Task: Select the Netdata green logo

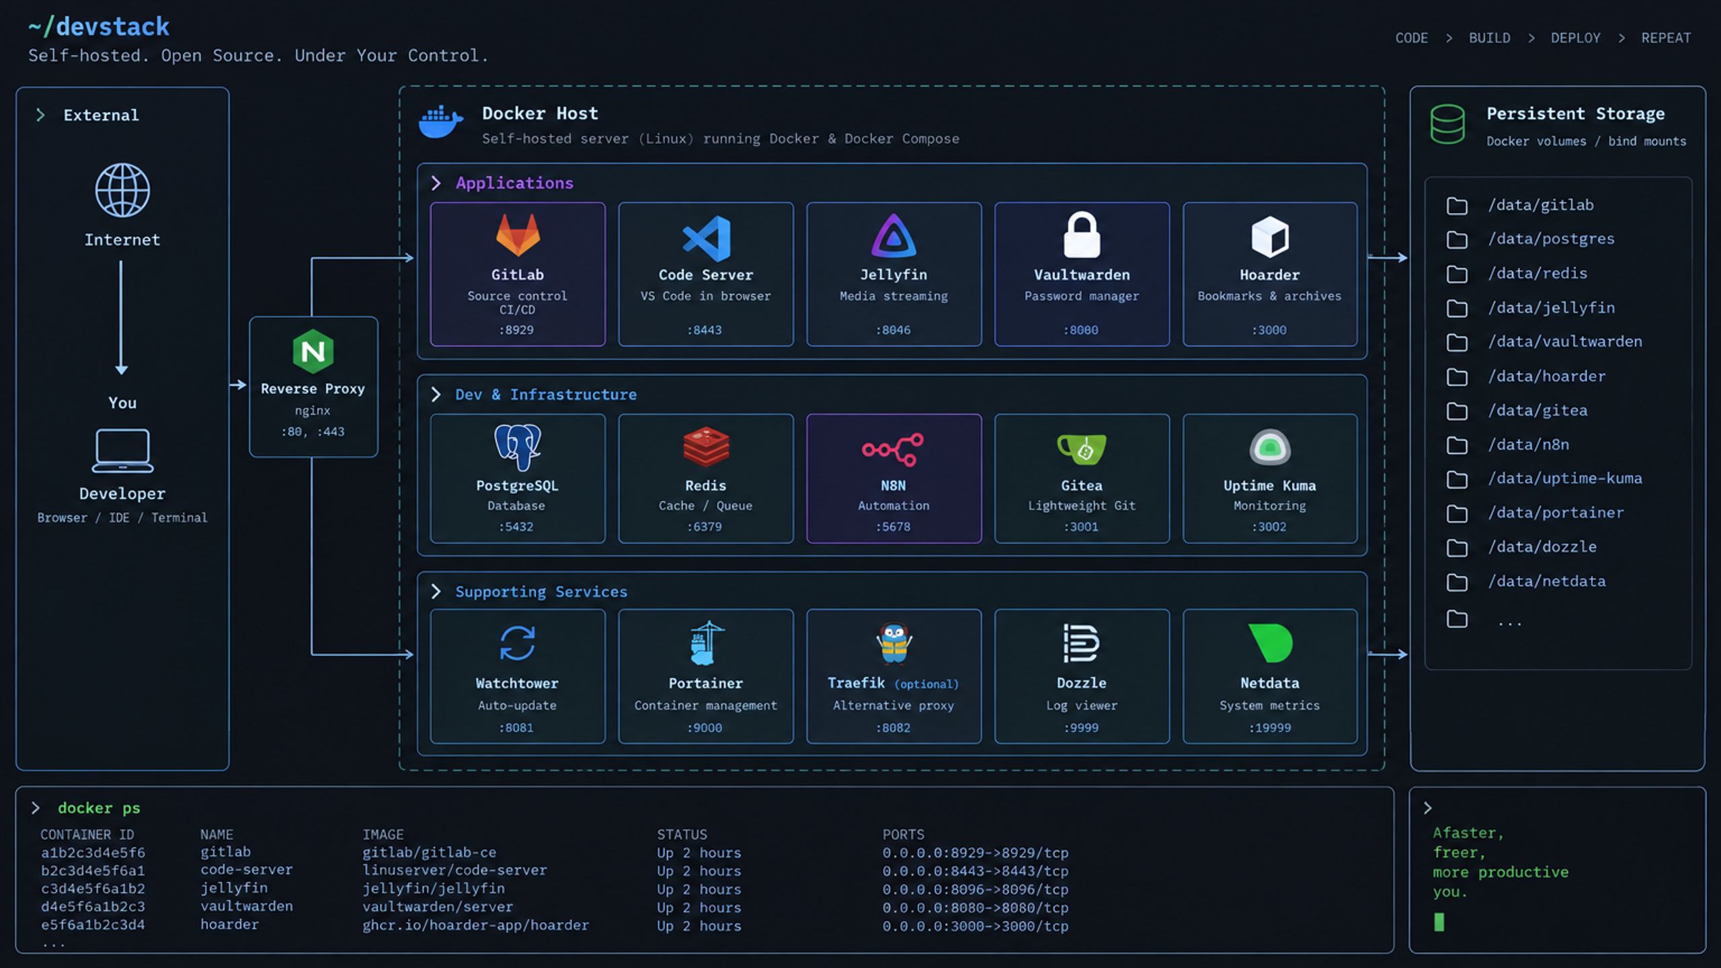Action: 1271,643
